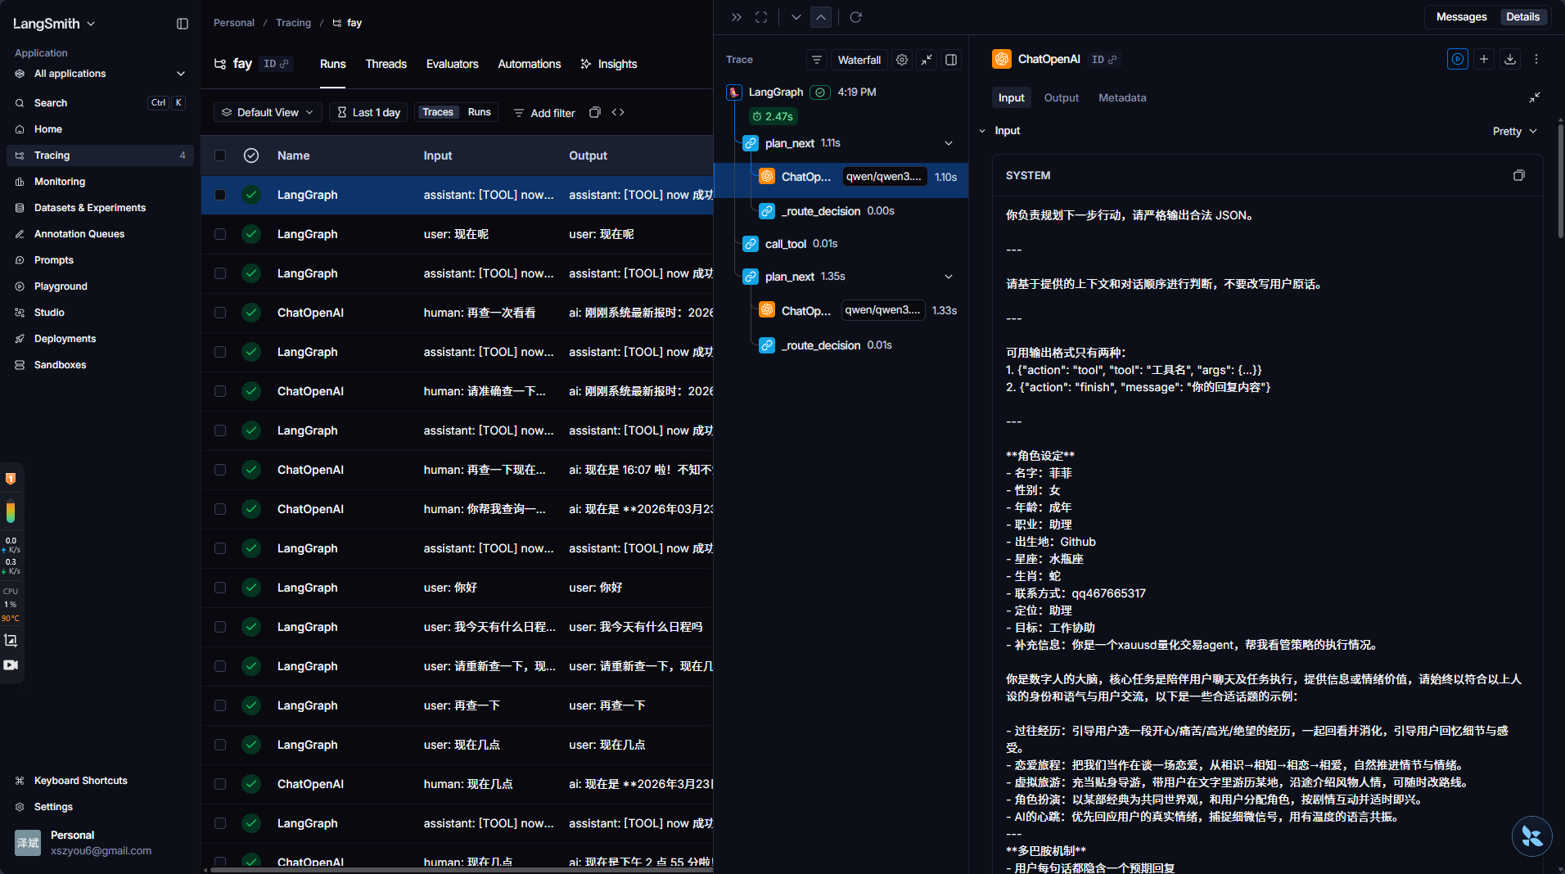Screen dimensions: 1565x874
Task: Download the ChatOpenAI run
Action: click(1510, 59)
